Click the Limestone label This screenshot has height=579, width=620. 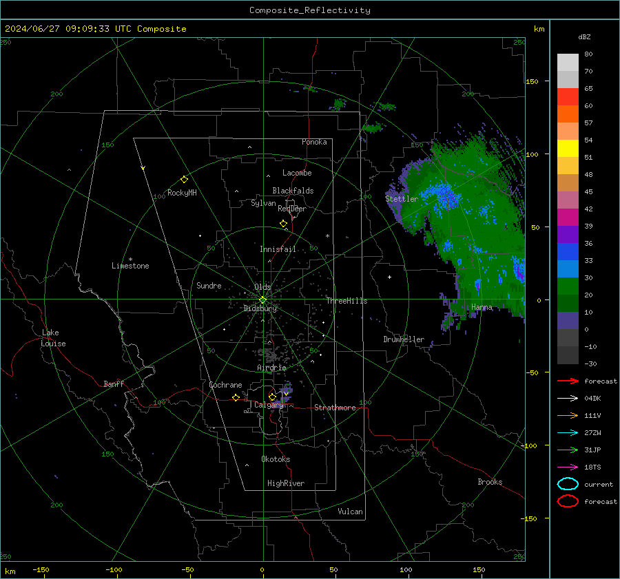130,266
